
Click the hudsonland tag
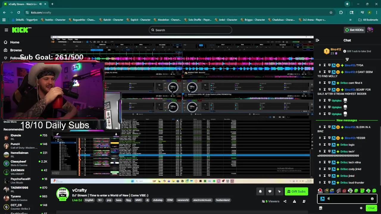click(x=223, y=200)
